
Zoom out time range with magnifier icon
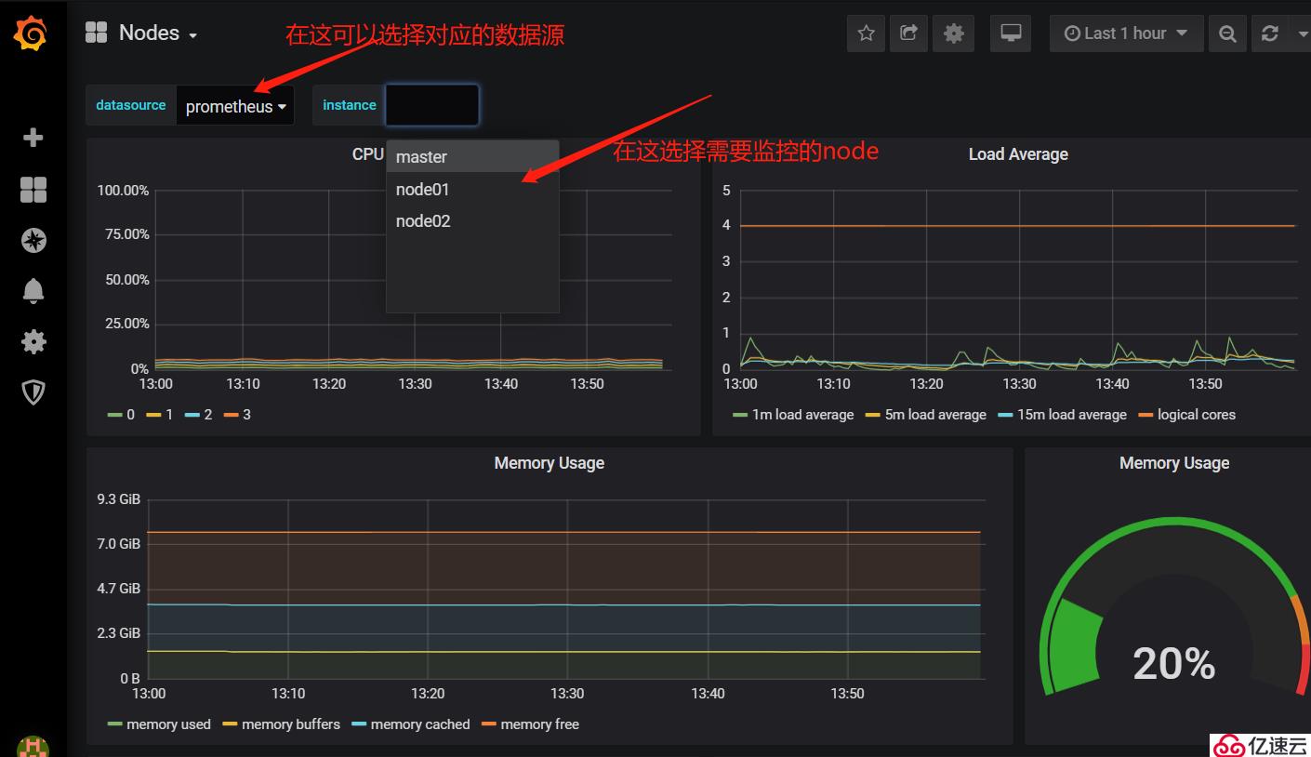[x=1227, y=33]
